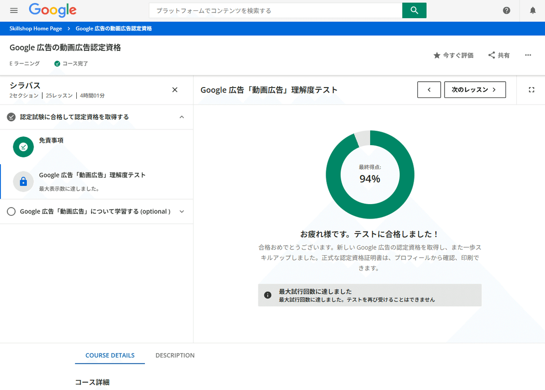
Task: Select the 免責事項 lesson item
Action: pyautogui.click(x=97, y=147)
